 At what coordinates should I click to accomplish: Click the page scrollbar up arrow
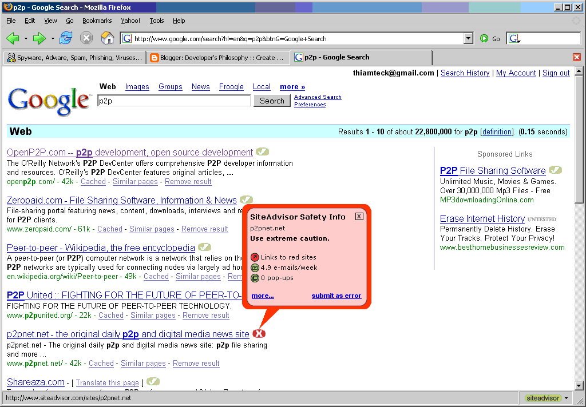point(579,71)
